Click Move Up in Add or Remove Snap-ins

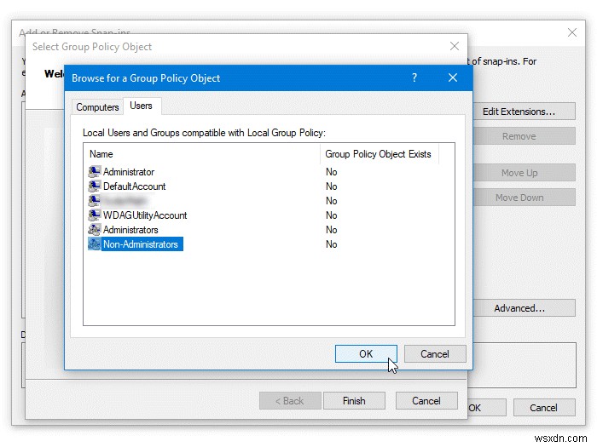[x=524, y=173]
